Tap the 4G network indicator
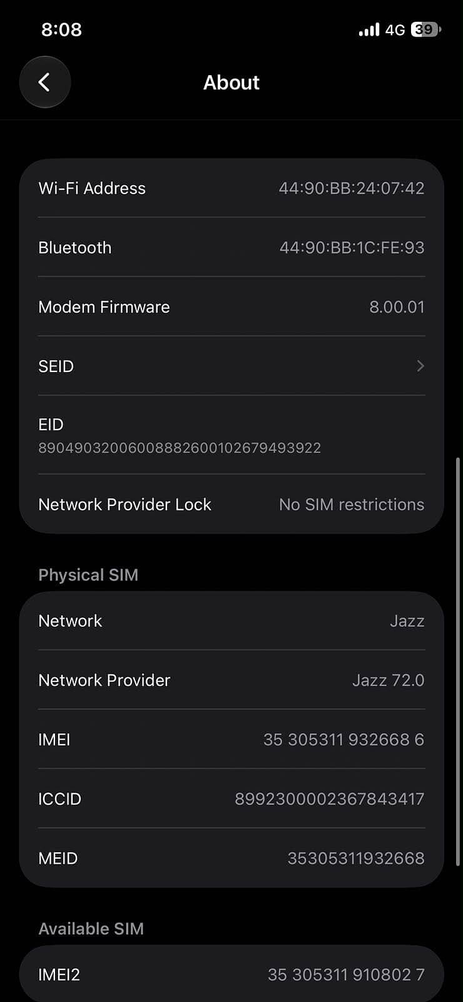The height and width of the screenshot is (1002, 463). [395, 29]
